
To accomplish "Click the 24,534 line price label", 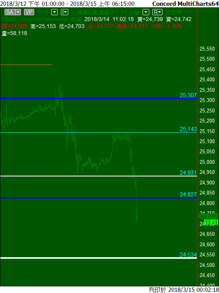I will coord(188,255).
